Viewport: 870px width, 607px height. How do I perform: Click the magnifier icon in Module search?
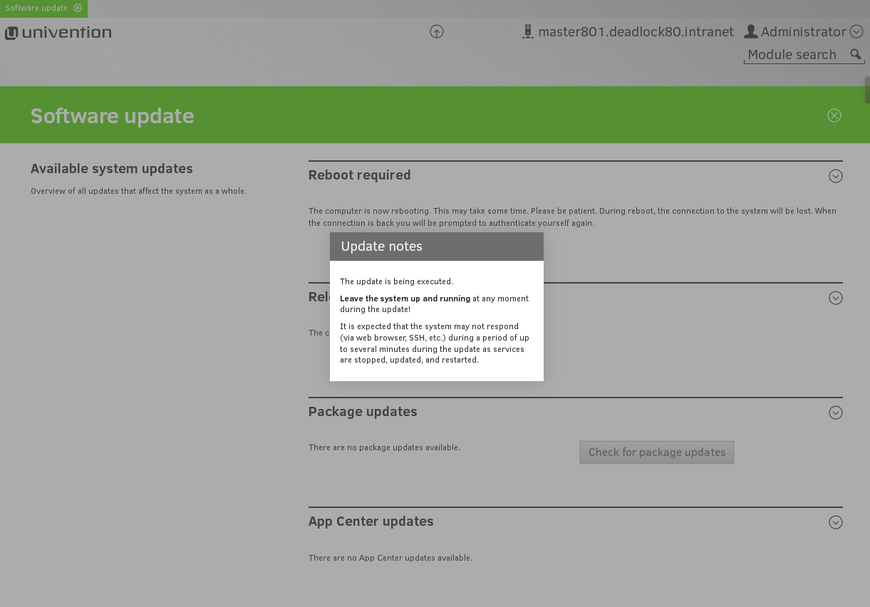[x=856, y=54]
